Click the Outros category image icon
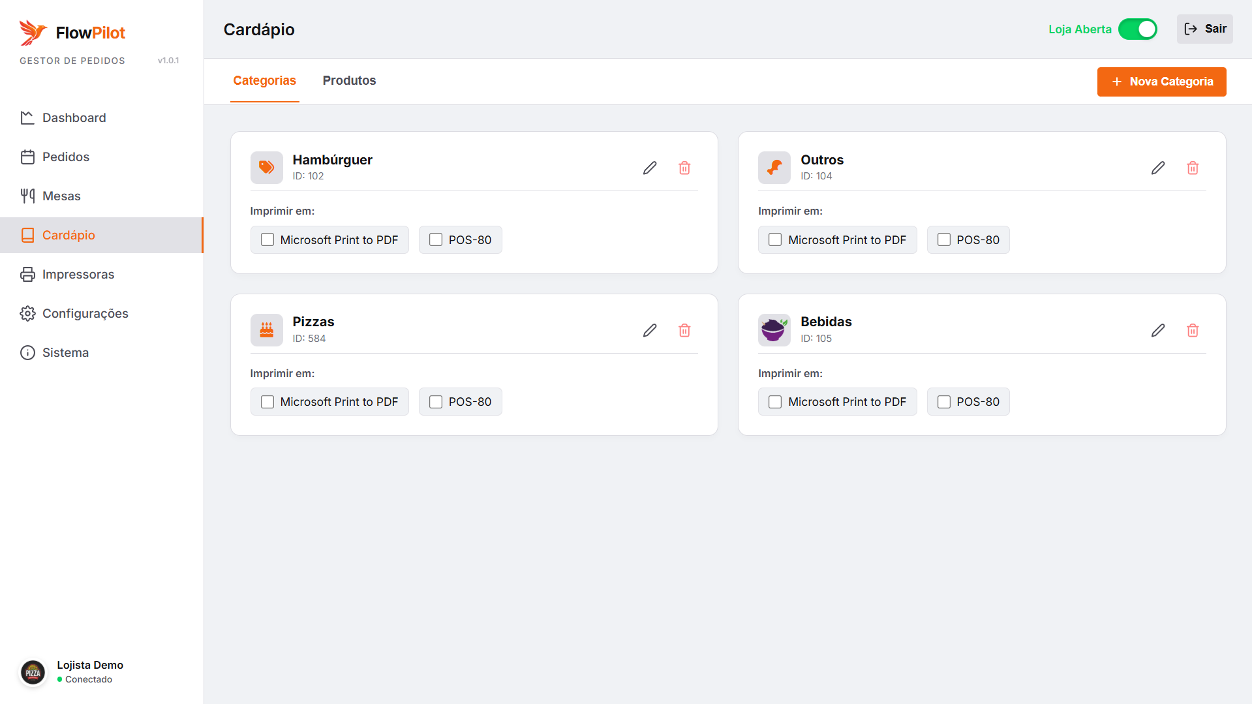Viewport: 1252px width, 704px height. 774,168
